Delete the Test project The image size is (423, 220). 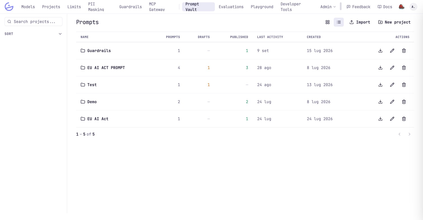(x=404, y=85)
